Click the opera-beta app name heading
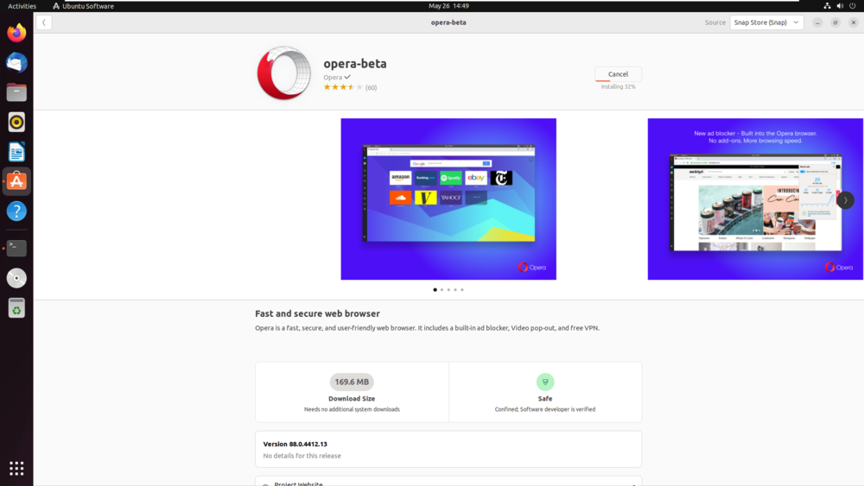The height and width of the screenshot is (486, 864). [x=355, y=63]
